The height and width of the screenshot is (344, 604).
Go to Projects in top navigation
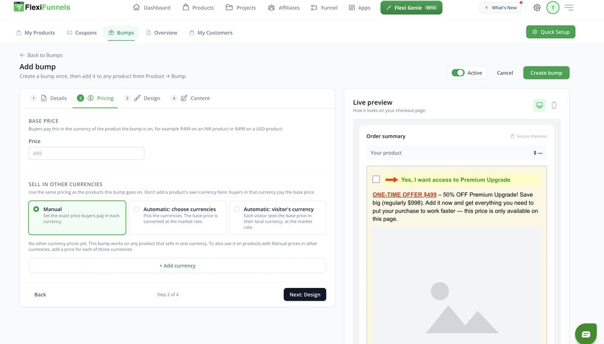(x=241, y=8)
